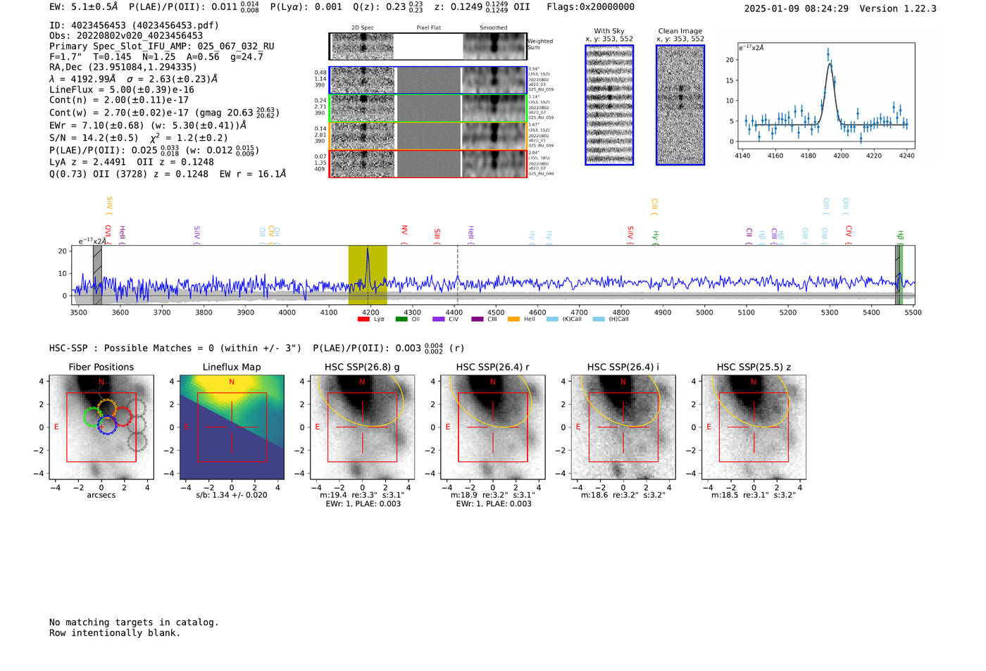Screen dimensions: 986x671
Task: Click the orange HeII legend swatch
Action: coord(514,320)
